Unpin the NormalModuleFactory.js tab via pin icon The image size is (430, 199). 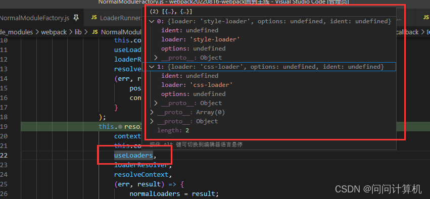point(76,18)
